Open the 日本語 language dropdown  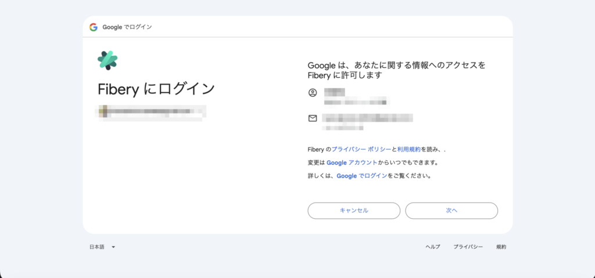click(102, 247)
